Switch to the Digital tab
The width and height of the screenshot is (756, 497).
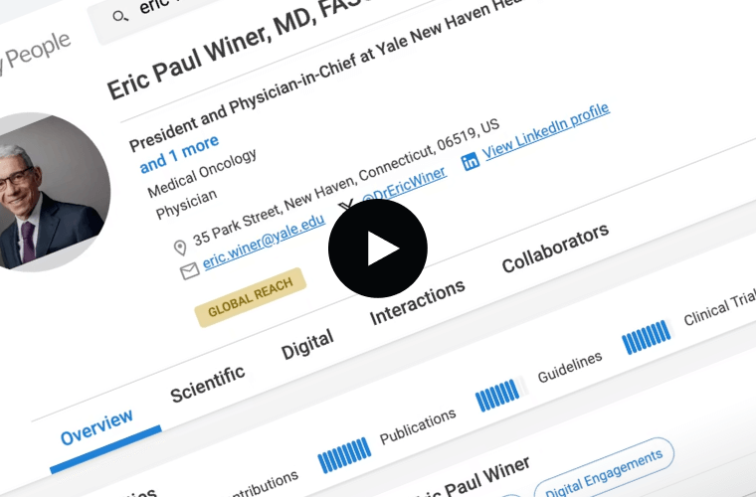point(307,344)
